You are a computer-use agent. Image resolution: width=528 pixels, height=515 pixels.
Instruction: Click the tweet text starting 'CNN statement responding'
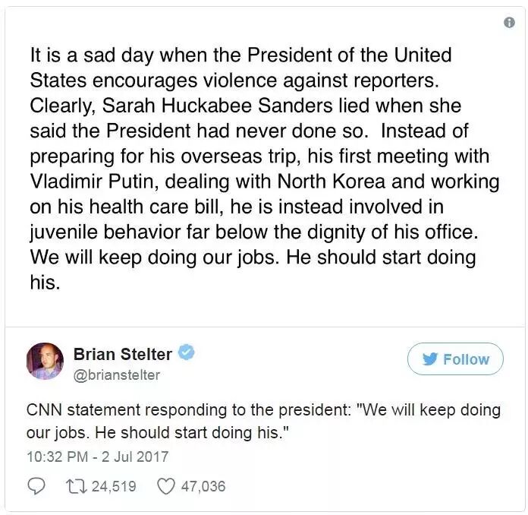pyautogui.click(x=263, y=422)
